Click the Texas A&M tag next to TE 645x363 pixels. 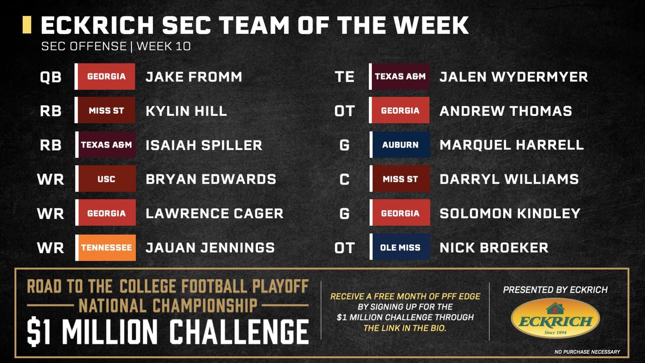click(x=400, y=76)
